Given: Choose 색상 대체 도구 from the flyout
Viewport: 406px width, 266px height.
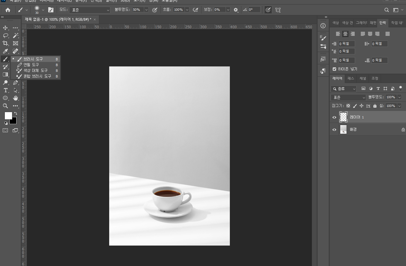Looking at the screenshot, I should [x=36, y=70].
